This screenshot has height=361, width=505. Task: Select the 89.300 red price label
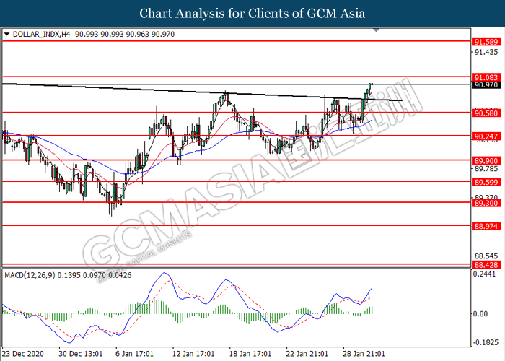[x=486, y=203]
